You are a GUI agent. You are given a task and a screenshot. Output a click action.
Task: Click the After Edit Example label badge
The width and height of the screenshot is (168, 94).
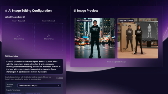(x=126, y=20)
